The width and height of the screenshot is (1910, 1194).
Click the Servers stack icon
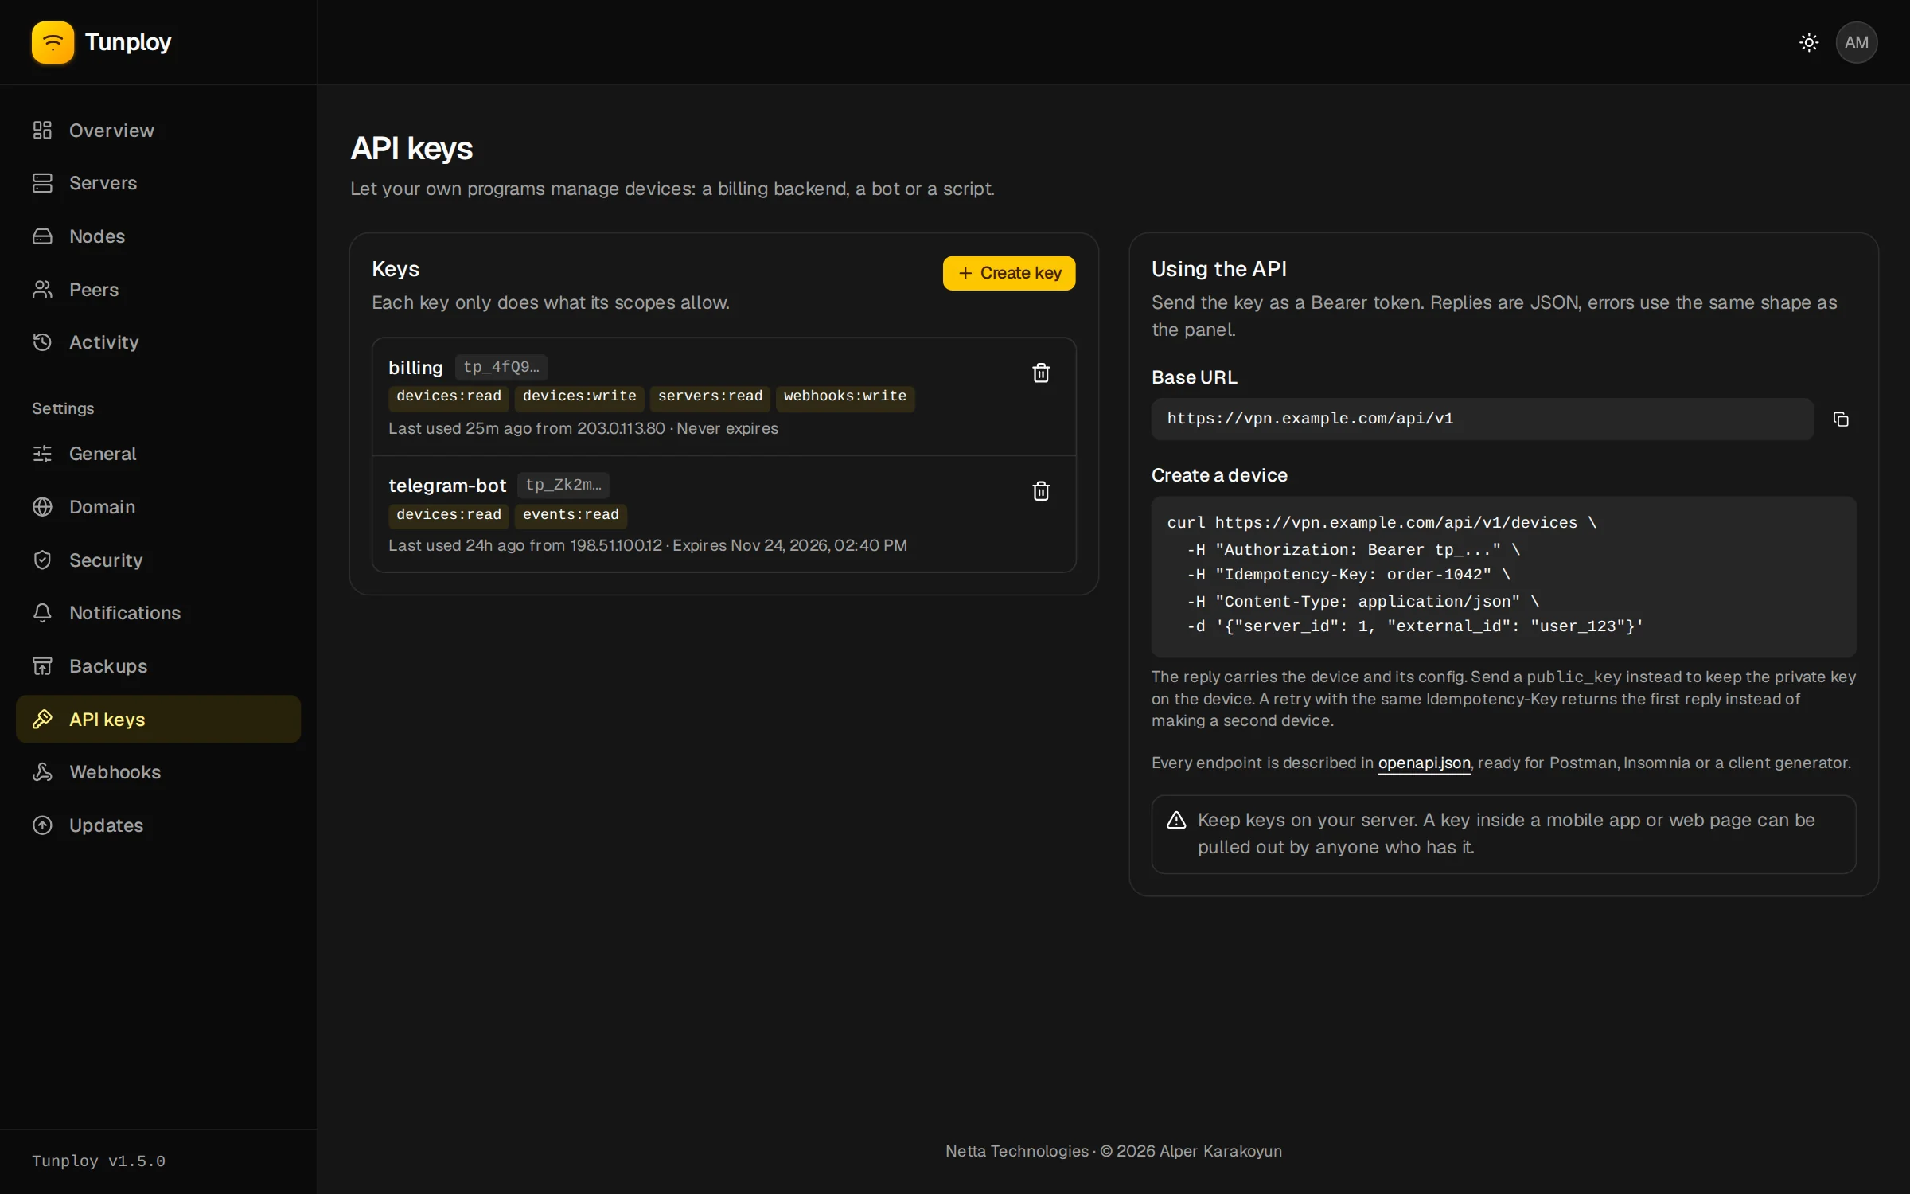(x=42, y=183)
